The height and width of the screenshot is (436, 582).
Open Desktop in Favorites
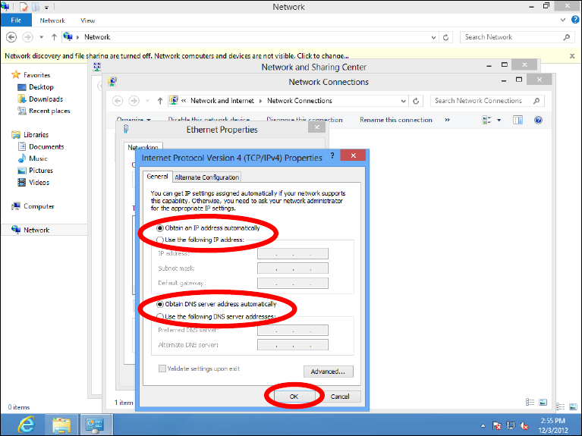(41, 87)
